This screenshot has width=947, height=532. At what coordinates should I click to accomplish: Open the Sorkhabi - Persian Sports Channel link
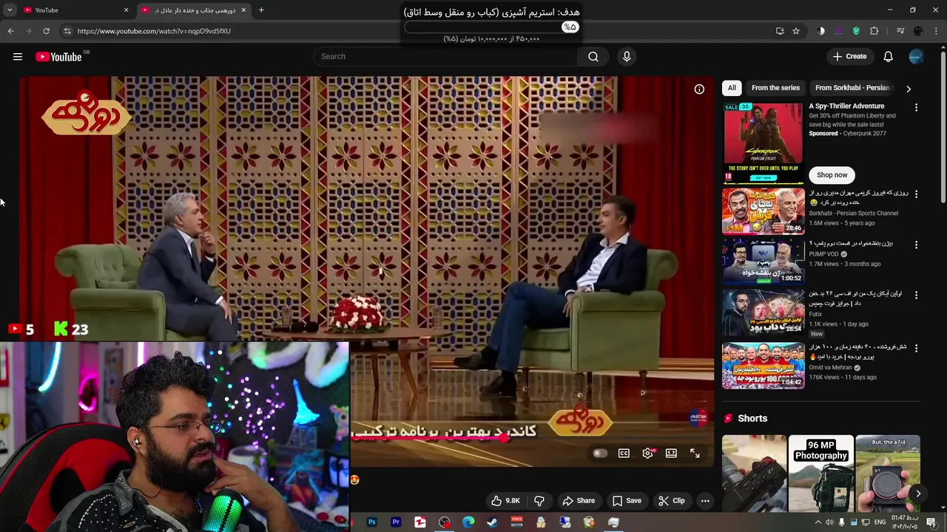853,214
